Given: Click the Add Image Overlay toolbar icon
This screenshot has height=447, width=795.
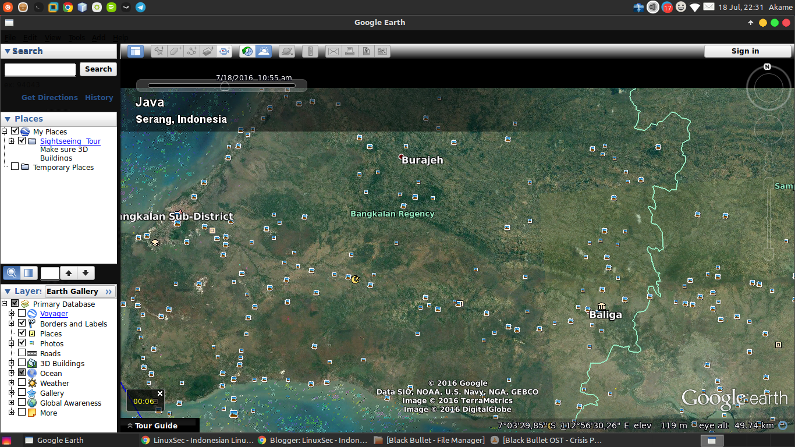Looking at the screenshot, I should coord(208,51).
